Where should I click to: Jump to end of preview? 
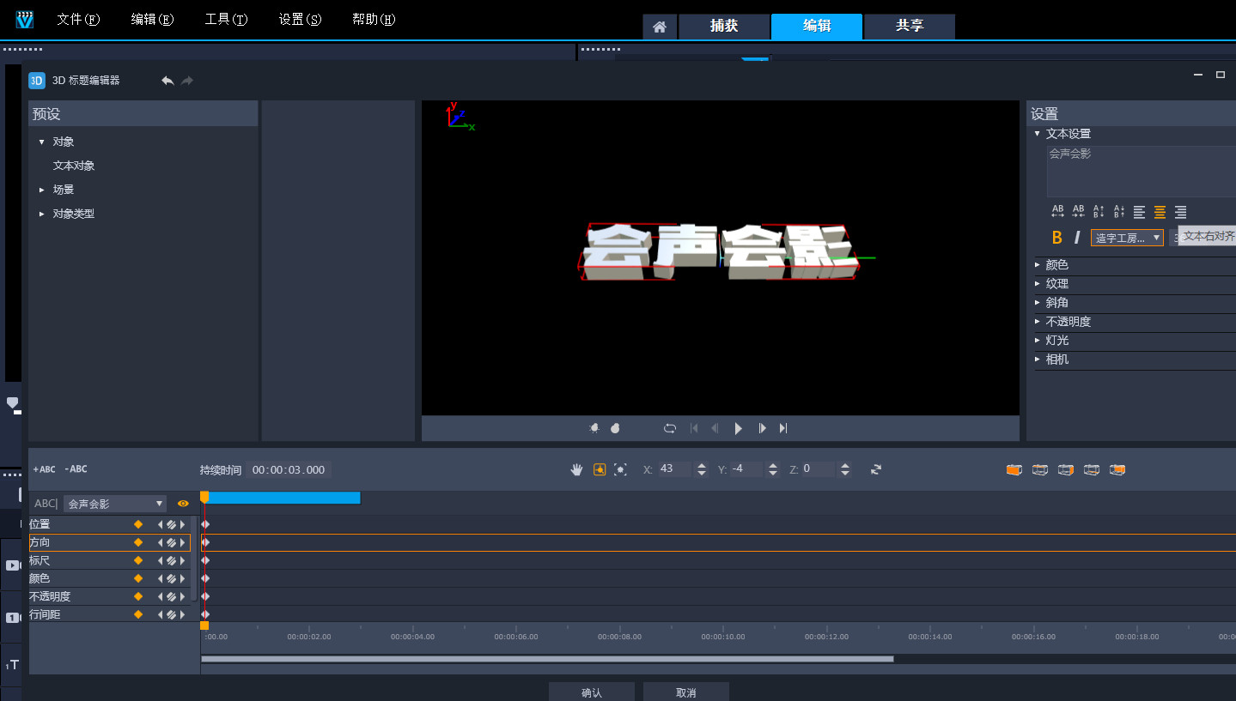[x=783, y=428]
